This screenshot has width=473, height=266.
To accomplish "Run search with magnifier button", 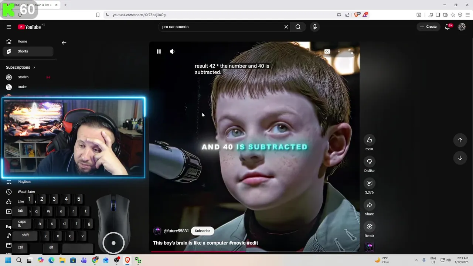I will coord(298,27).
